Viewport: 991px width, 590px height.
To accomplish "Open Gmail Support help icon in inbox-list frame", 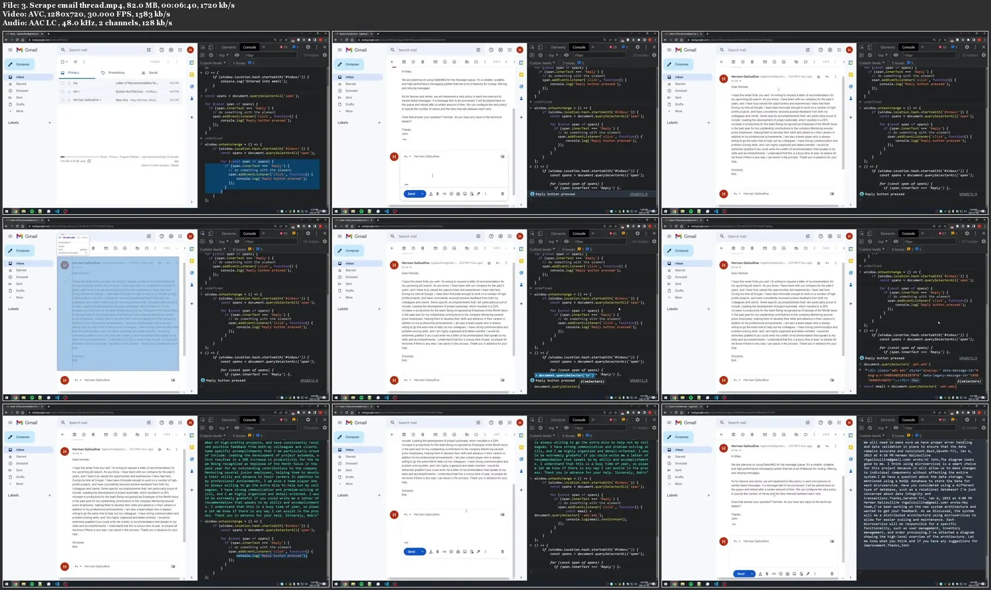I will click(x=162, y=50).
